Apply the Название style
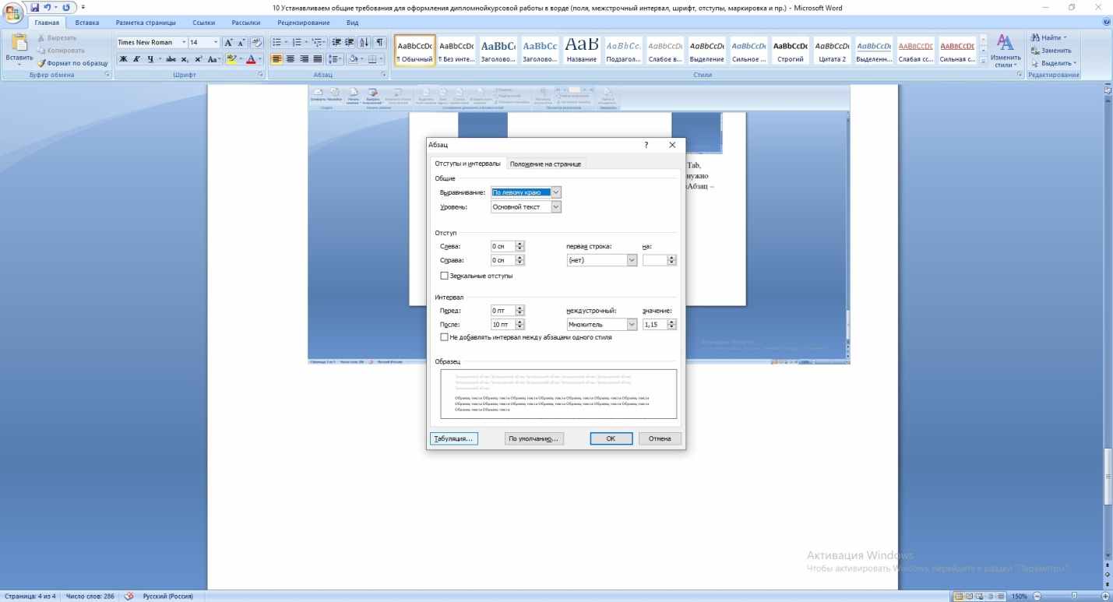This screenshot has height=602, width=1113. [x=582, y=51]
